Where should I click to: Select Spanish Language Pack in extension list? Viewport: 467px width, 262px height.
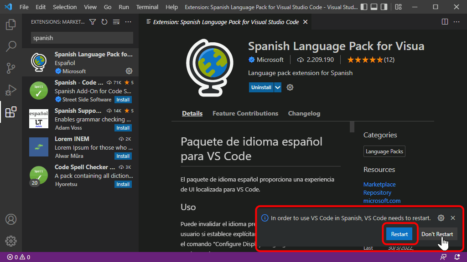80,62
